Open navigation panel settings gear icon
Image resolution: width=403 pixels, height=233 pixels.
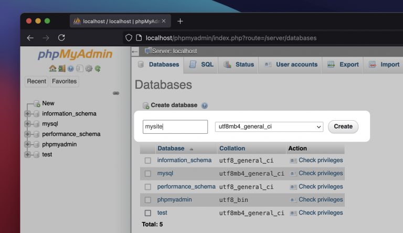pos(89,68)
